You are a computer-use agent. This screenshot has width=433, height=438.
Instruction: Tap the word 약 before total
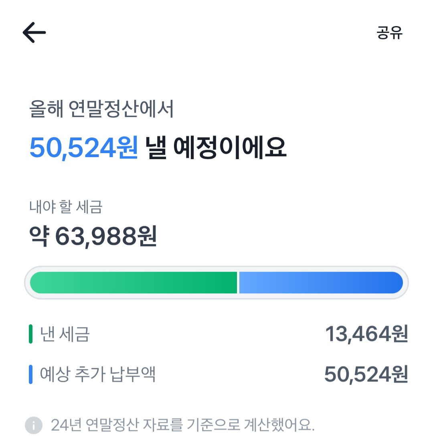pos(39,237)
